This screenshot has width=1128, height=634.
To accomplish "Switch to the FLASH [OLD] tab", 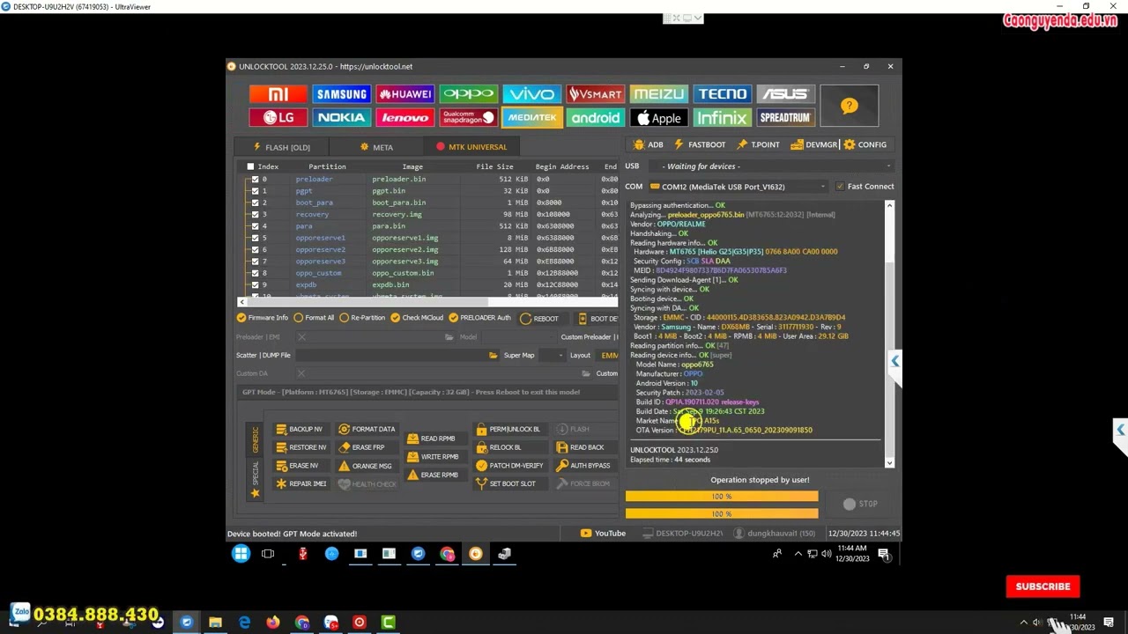I will [x=281, y=147].
